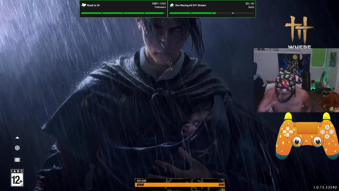Viewport: 339px width, 191px height.
Task: Click the controller cross button
Action: tap(327, 136)
